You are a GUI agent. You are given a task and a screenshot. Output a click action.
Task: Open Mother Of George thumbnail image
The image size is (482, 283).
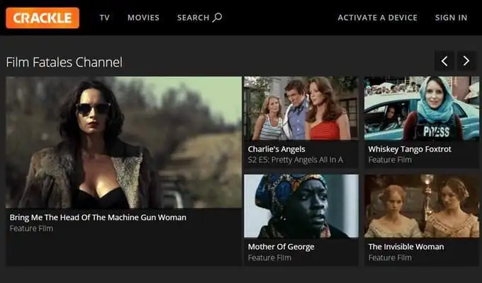(301, 207)
